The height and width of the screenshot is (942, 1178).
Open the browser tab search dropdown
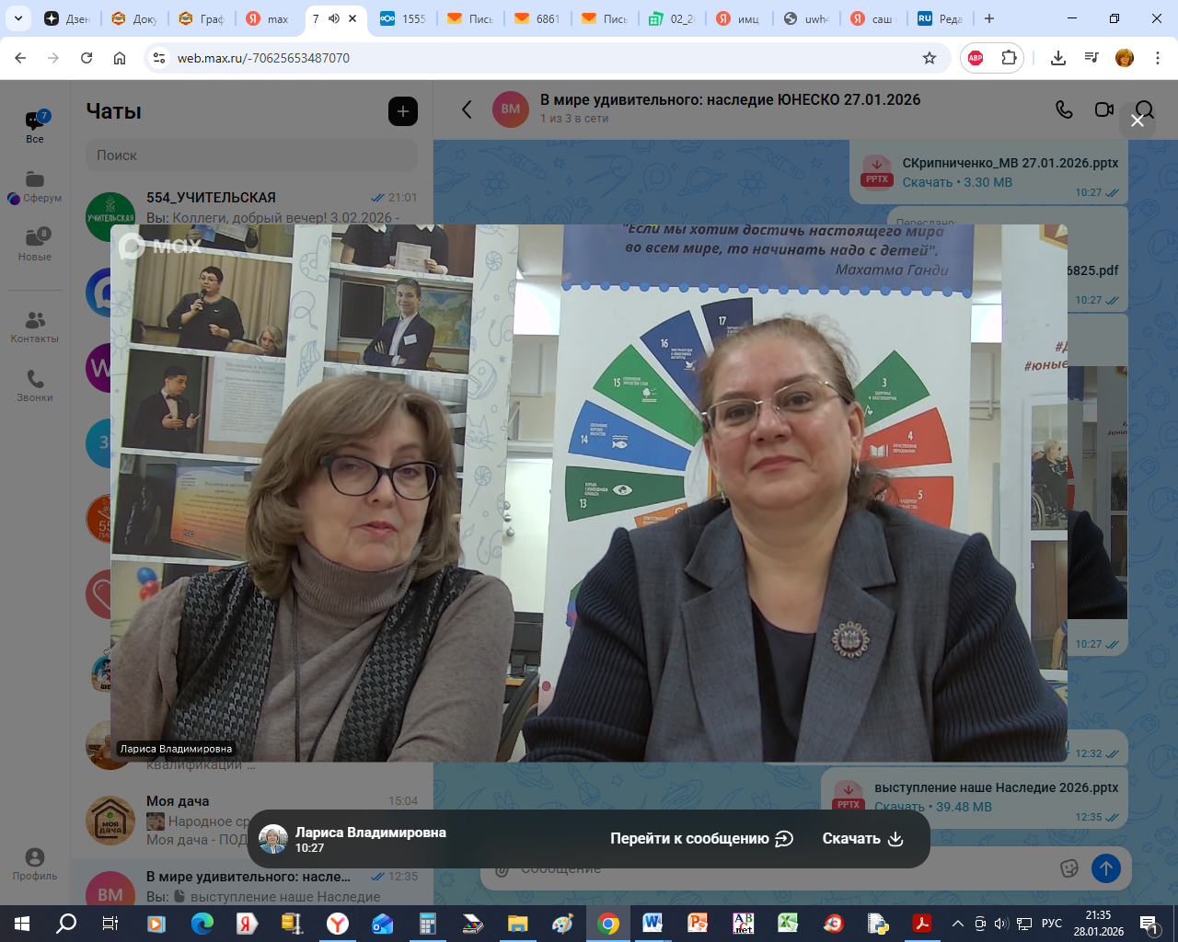[x=17, y=18]
